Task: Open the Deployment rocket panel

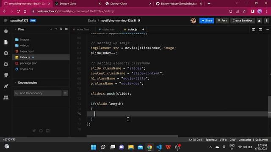Action: pyautogui.click(x=6, y=86)
